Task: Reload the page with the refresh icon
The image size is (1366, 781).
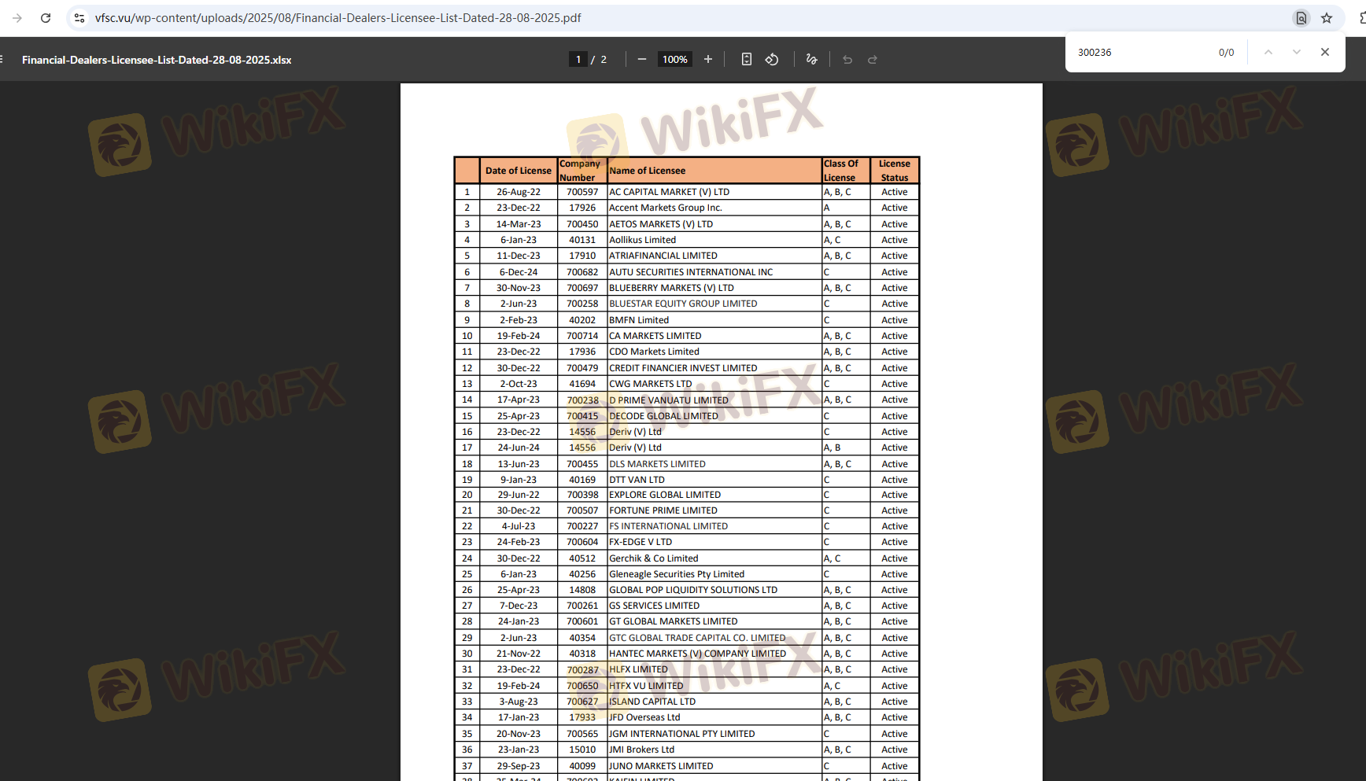Action: tap(46, 18)
